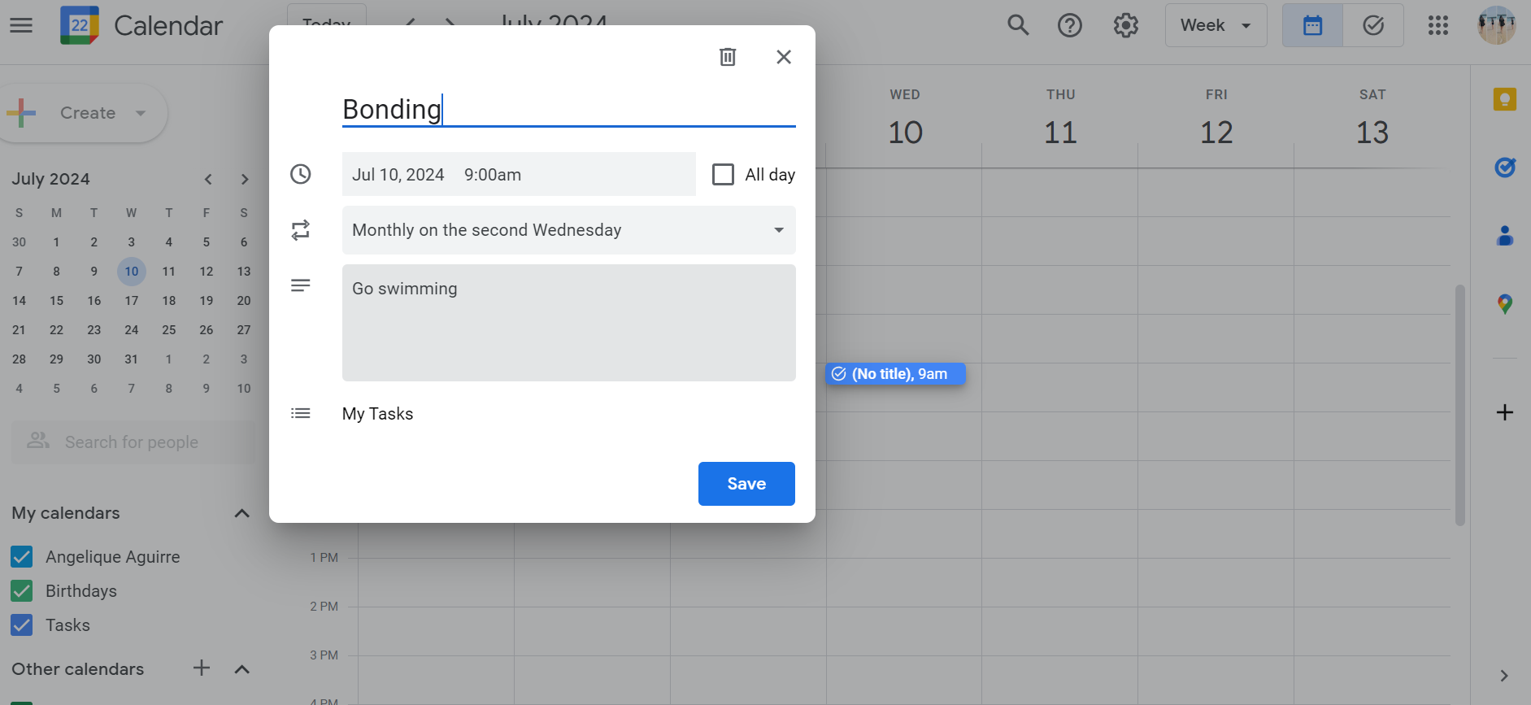Open Google Keep from side panel
1531x705 pixels.
point(1504,100)
